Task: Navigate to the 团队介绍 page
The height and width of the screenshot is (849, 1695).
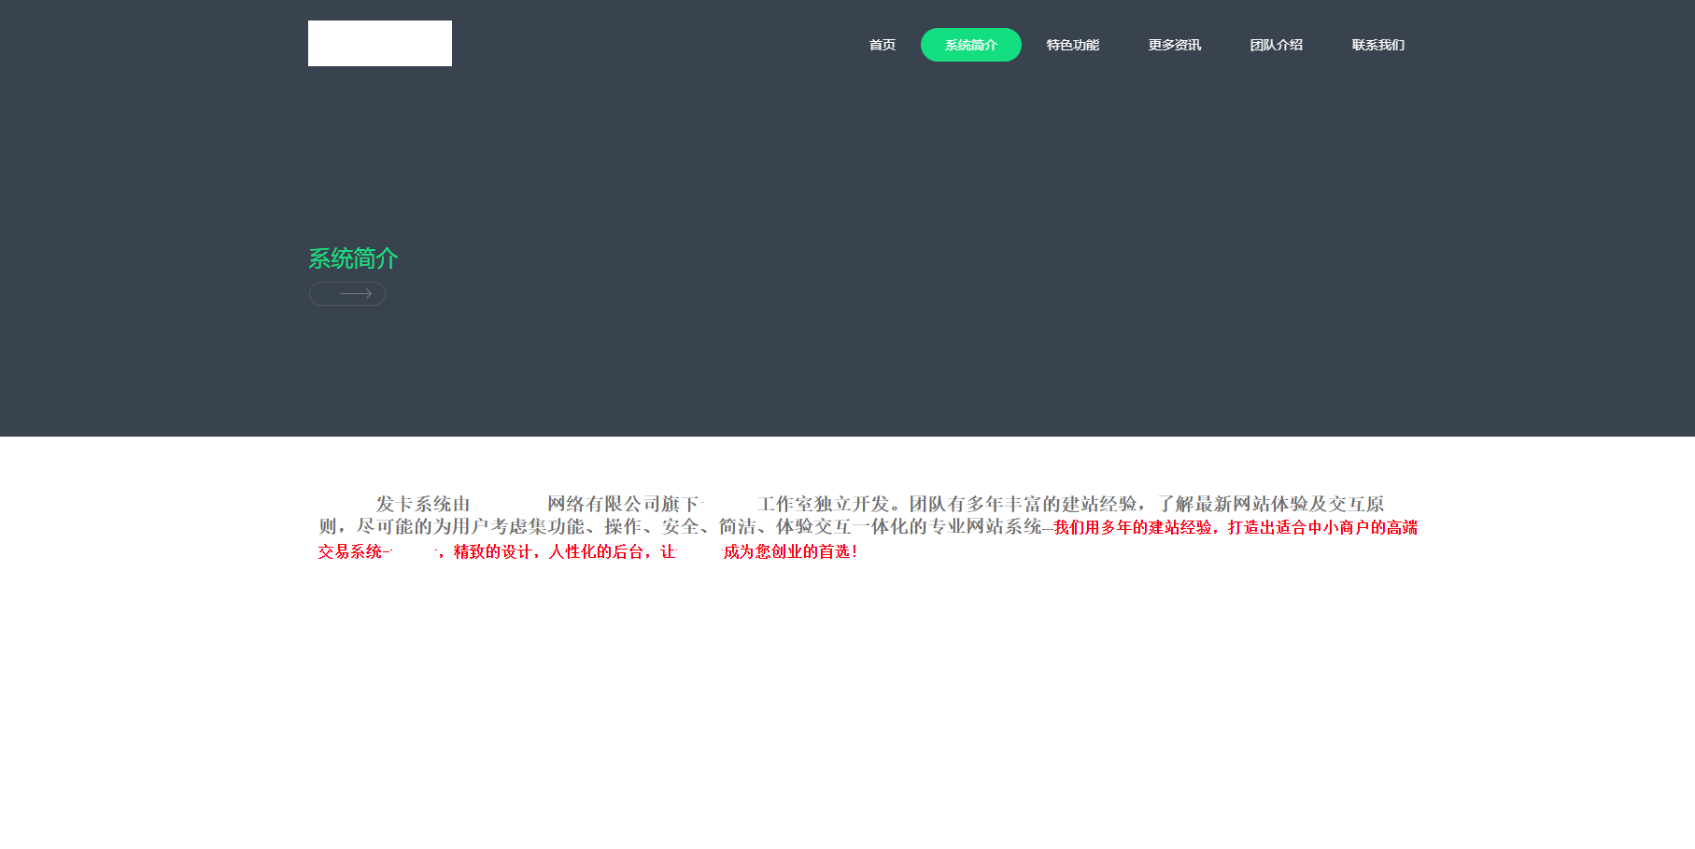Action: (1276, 45)
